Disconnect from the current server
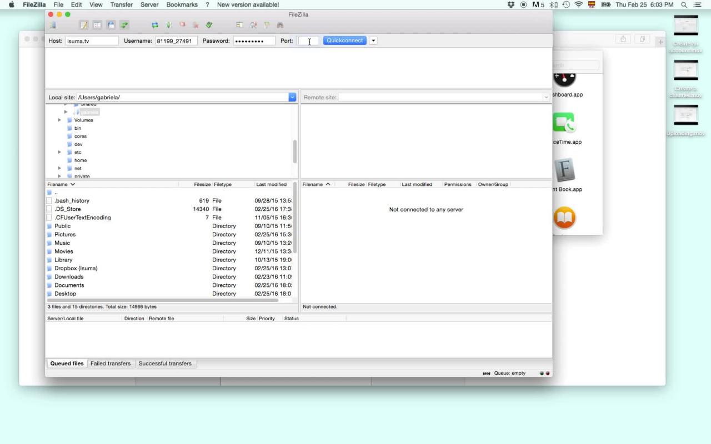711x444 pixels. click(x=196, y=25)
